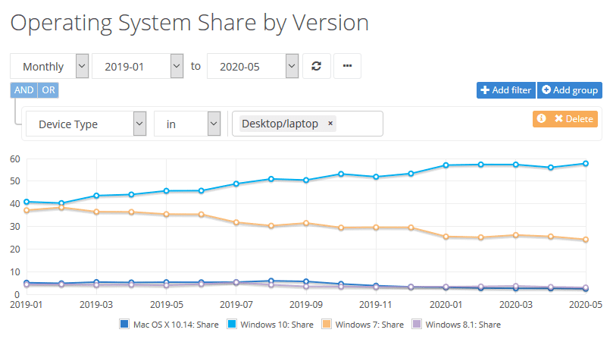This screenshot has height=339, width=613.
Task: Click the refresh icon button
Action: click(x=317, y=66)
